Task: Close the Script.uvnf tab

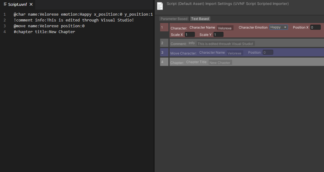Action: click(x=31, y=4)
